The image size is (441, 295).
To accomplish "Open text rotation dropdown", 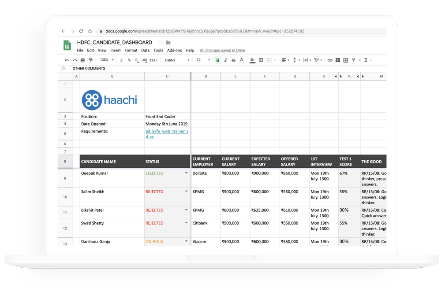I will click(318, 60).
